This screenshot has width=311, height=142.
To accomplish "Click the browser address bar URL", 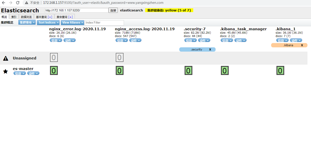I will click(x=103, y=3).
